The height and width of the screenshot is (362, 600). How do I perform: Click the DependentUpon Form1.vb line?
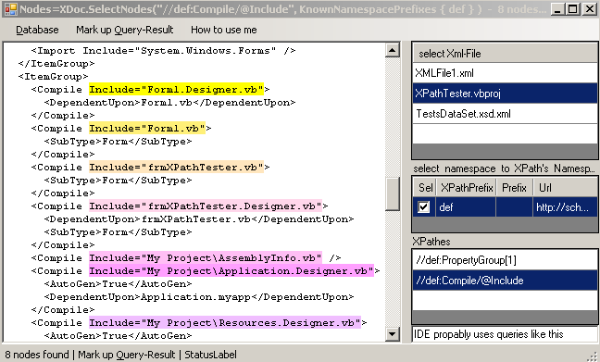(169, 103)
